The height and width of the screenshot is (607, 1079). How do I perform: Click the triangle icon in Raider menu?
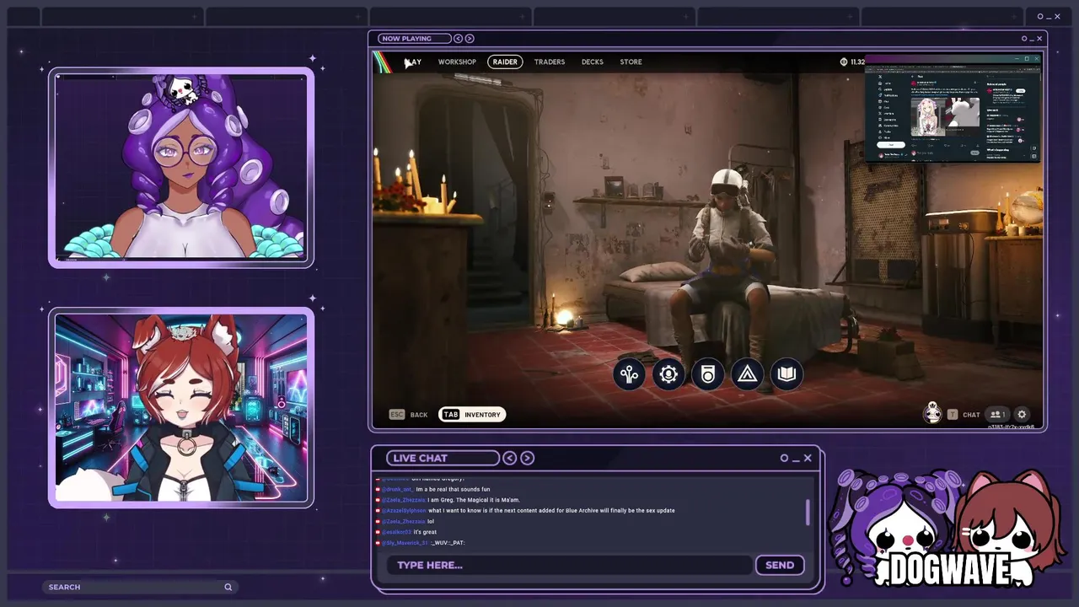[747, 374]
